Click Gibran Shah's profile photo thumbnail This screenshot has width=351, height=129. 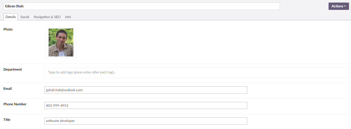click(x=61, y=43)
